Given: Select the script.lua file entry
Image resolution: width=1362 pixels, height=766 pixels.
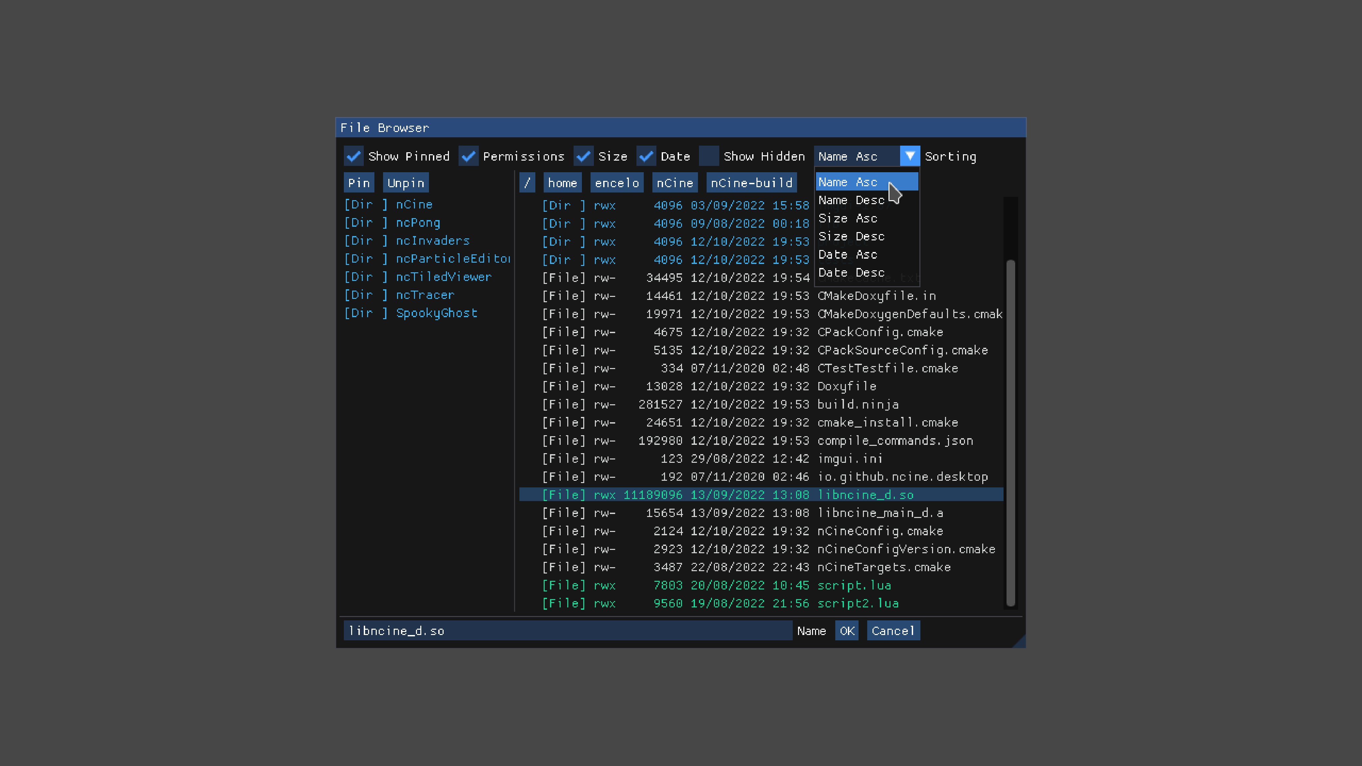Looking at the screenshot, I should pos(854,585).
